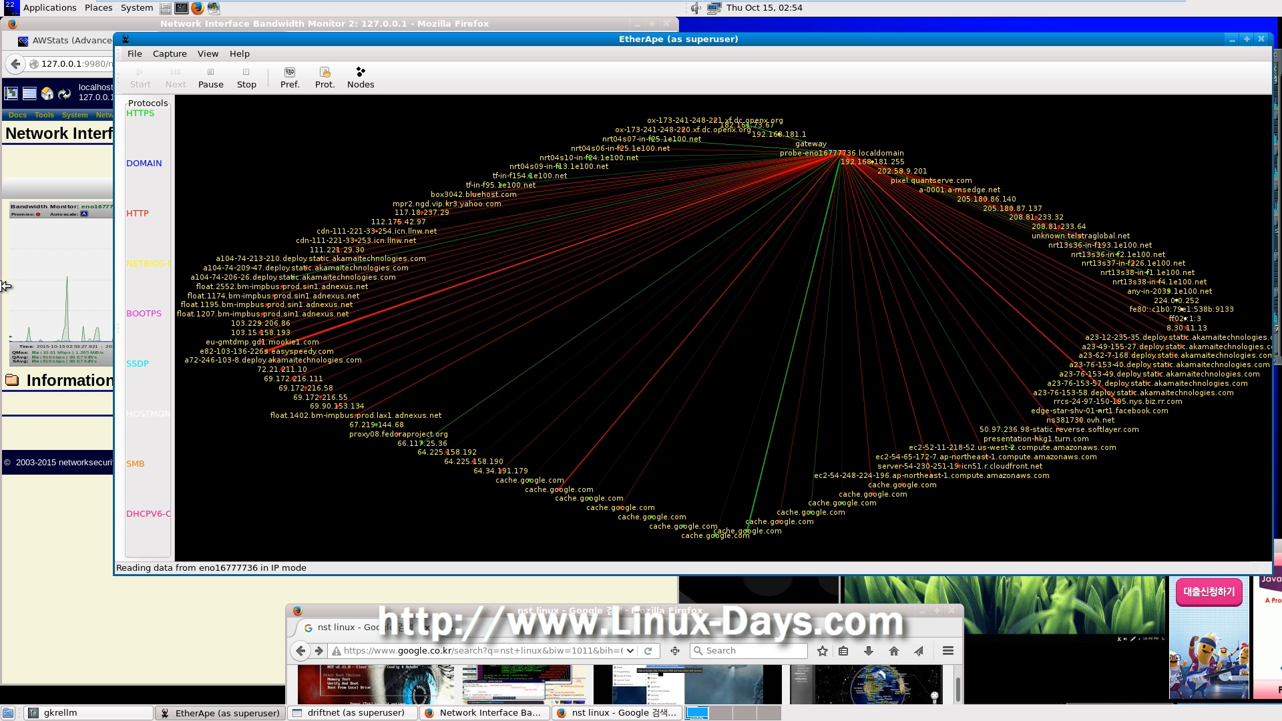The image size is (1282, 721).
Task: Click the Search box in lower Firefox
Action: [x=749, y=650]
